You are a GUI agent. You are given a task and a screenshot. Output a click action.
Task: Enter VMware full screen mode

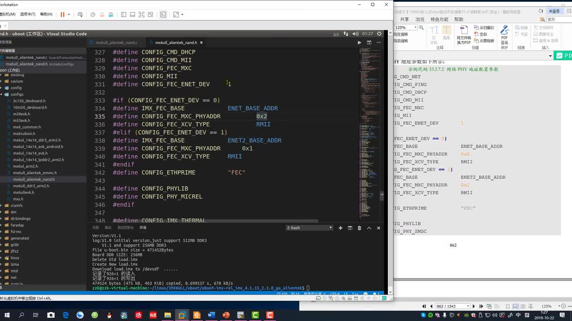click(x=141, y=14)
